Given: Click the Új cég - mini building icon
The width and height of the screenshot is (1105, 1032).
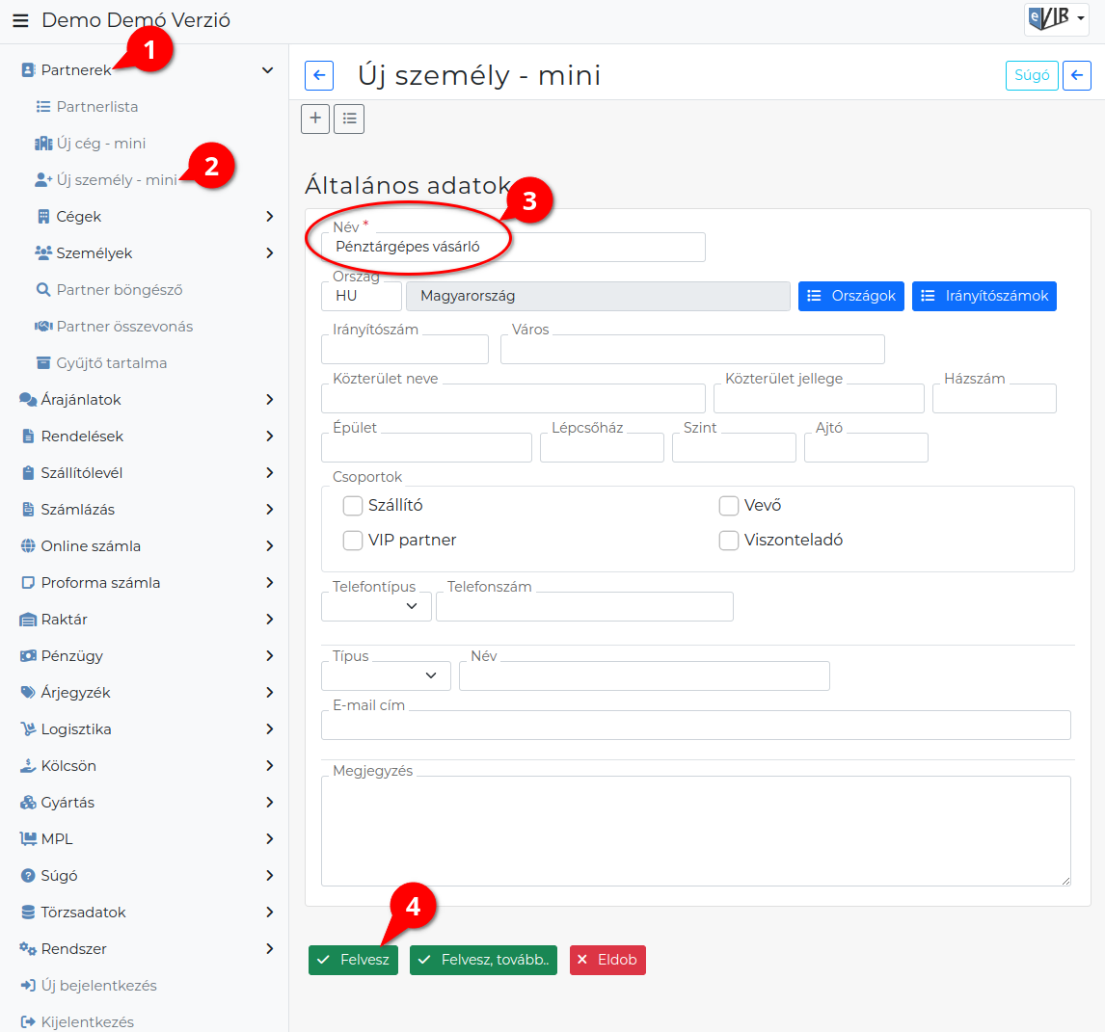Looking at the screenshot, I should [x=43, y=143].
